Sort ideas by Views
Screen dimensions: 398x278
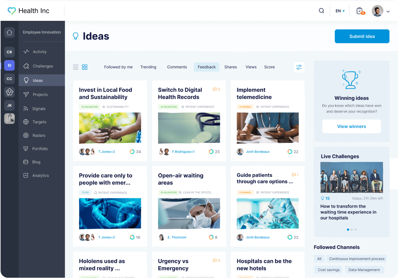coord(251,67)
